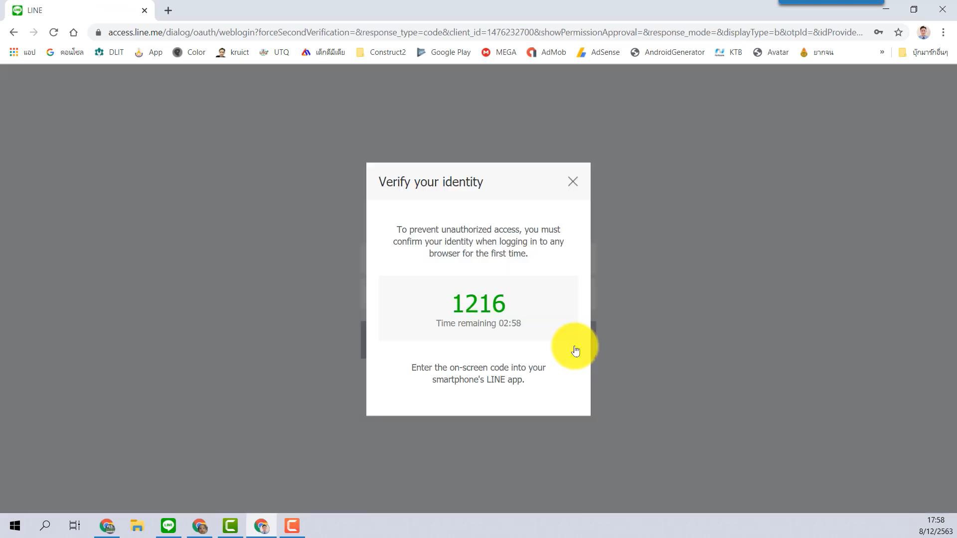Open the KTB bookmark

[728, 52]
